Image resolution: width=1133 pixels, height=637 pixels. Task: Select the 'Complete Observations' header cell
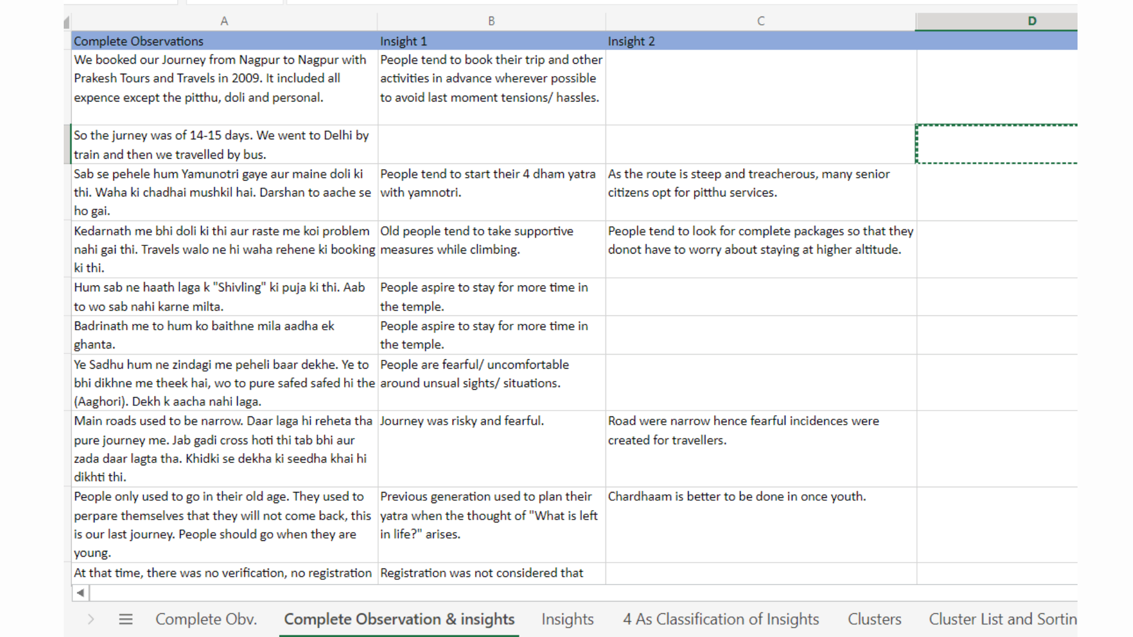coord(224,41)
